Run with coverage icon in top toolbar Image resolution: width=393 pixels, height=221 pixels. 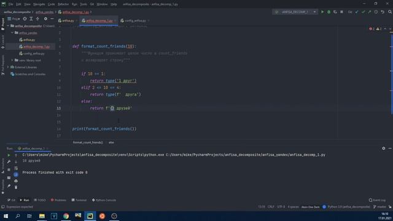click(x=335, y=12)
